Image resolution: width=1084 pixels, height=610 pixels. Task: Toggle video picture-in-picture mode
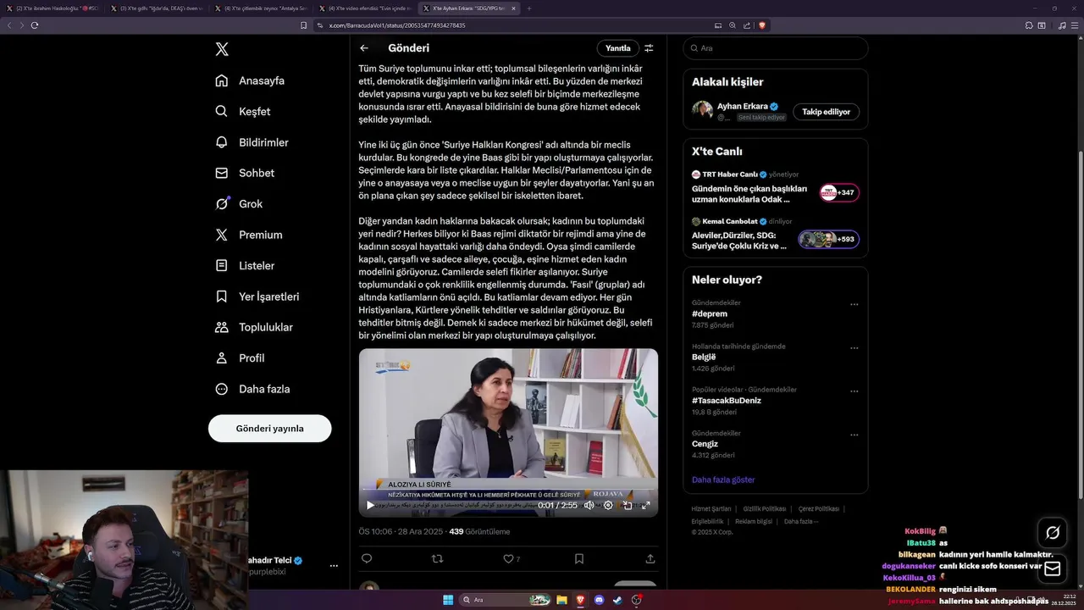628,505
